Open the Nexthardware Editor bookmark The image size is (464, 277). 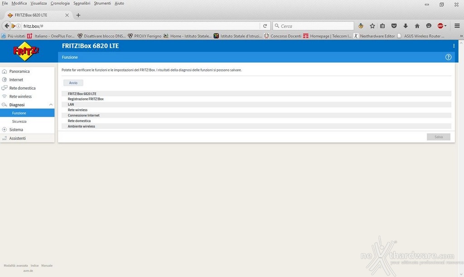374,36
